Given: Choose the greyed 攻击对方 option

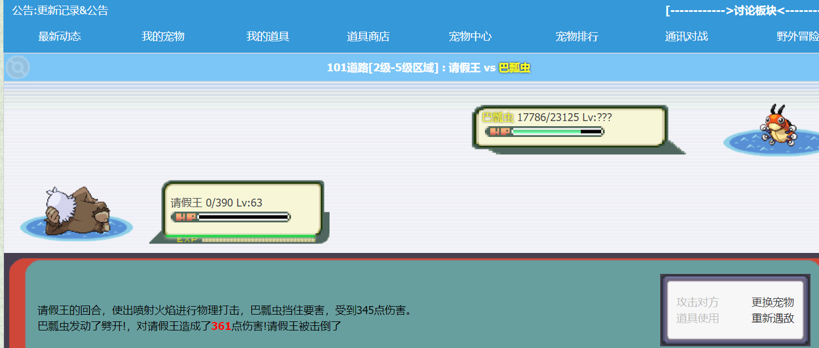Looking at the screenshot, I should (697, 302).
